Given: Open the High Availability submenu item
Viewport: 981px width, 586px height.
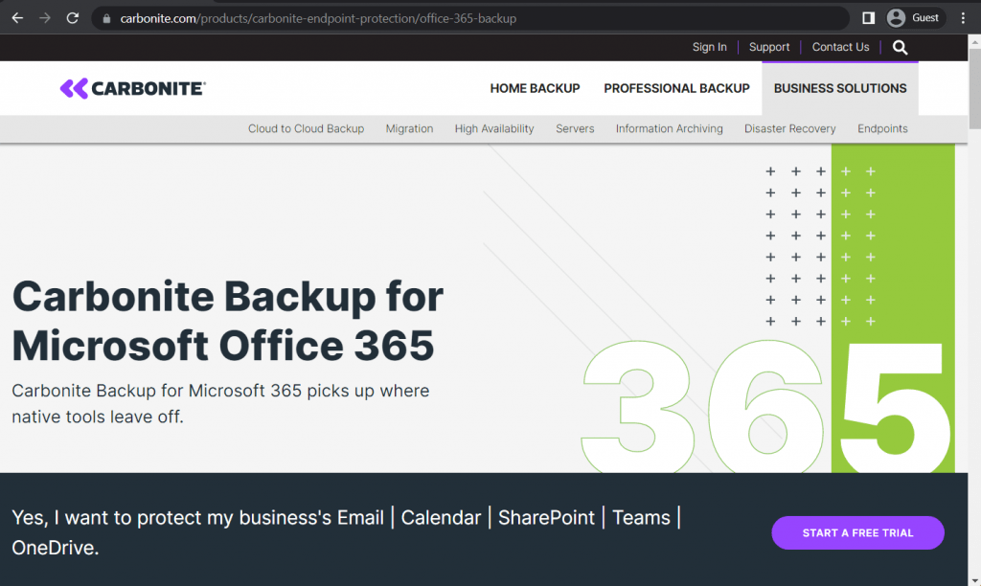Looking at the screenshot, I should pos(494,129).
